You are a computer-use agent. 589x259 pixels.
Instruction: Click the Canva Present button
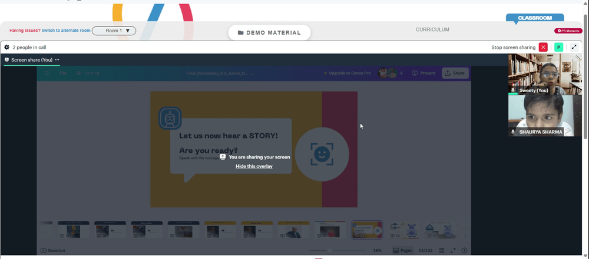pyautogui.click(x=423, y=73)
